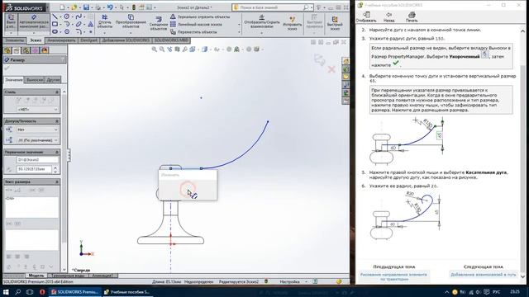Click dimension name field D1@Эскиз2
529x297 pixels.
[x=37, y=159]
